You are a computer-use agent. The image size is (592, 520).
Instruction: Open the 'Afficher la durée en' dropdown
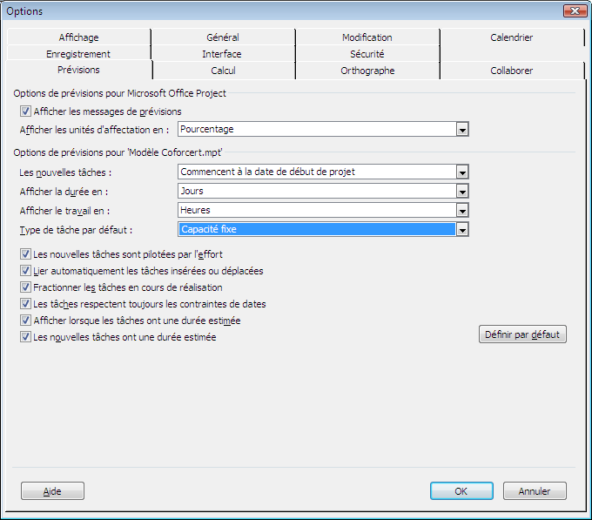[462, 192]
